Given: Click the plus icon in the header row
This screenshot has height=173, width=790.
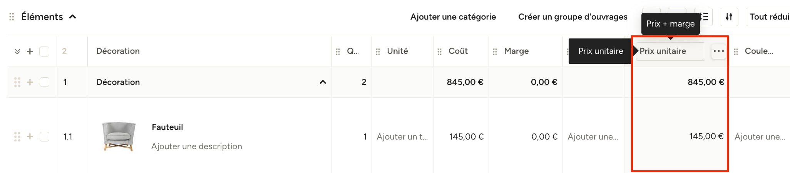Looking at the screenshot, I should pyautogui.click(x=30, y=52).
